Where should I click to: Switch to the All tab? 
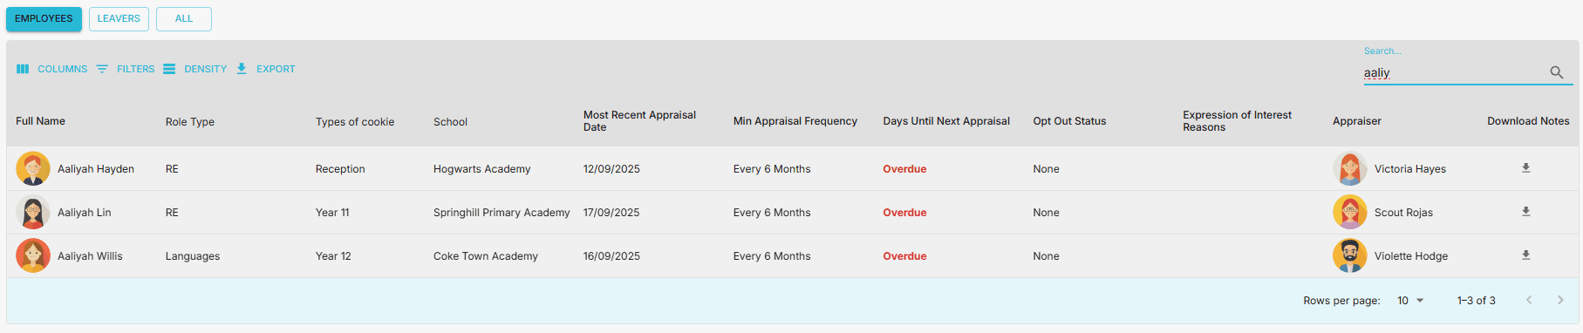[x=184, y=19]
